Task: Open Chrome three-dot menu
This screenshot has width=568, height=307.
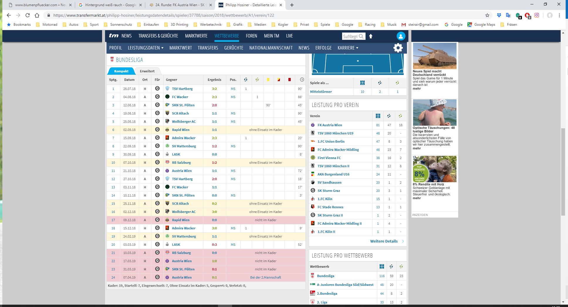Action: tap(559, 15)
